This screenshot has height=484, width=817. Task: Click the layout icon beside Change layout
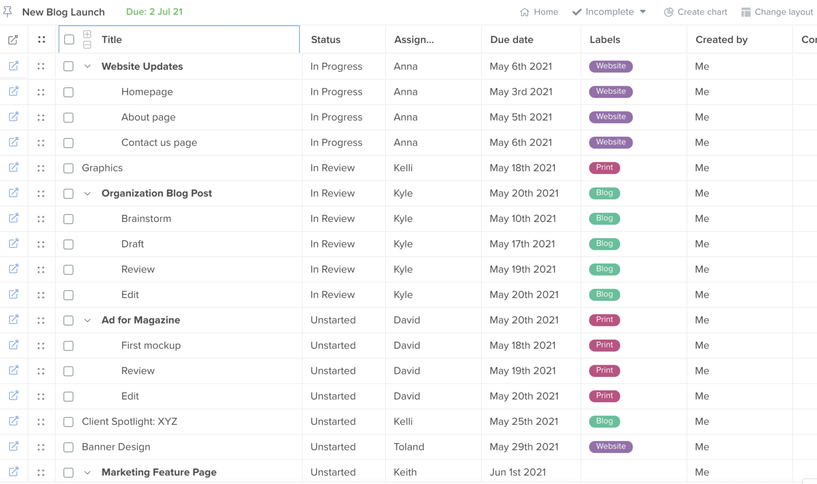[747, 12]
